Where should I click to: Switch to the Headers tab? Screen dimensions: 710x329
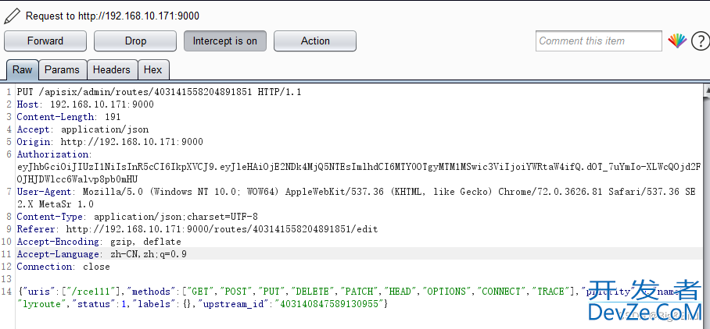112,70
